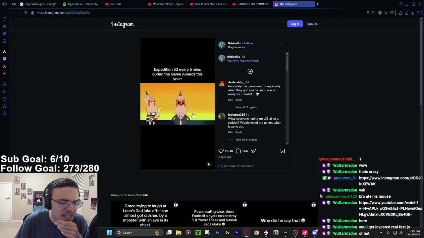Click the pin icon in address bar
424x238 pixels.
[x=368, y=13]
